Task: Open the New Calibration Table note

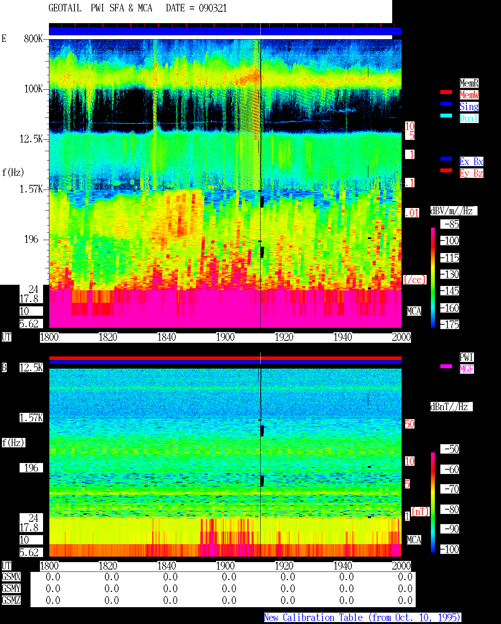Action: (362, 617)
